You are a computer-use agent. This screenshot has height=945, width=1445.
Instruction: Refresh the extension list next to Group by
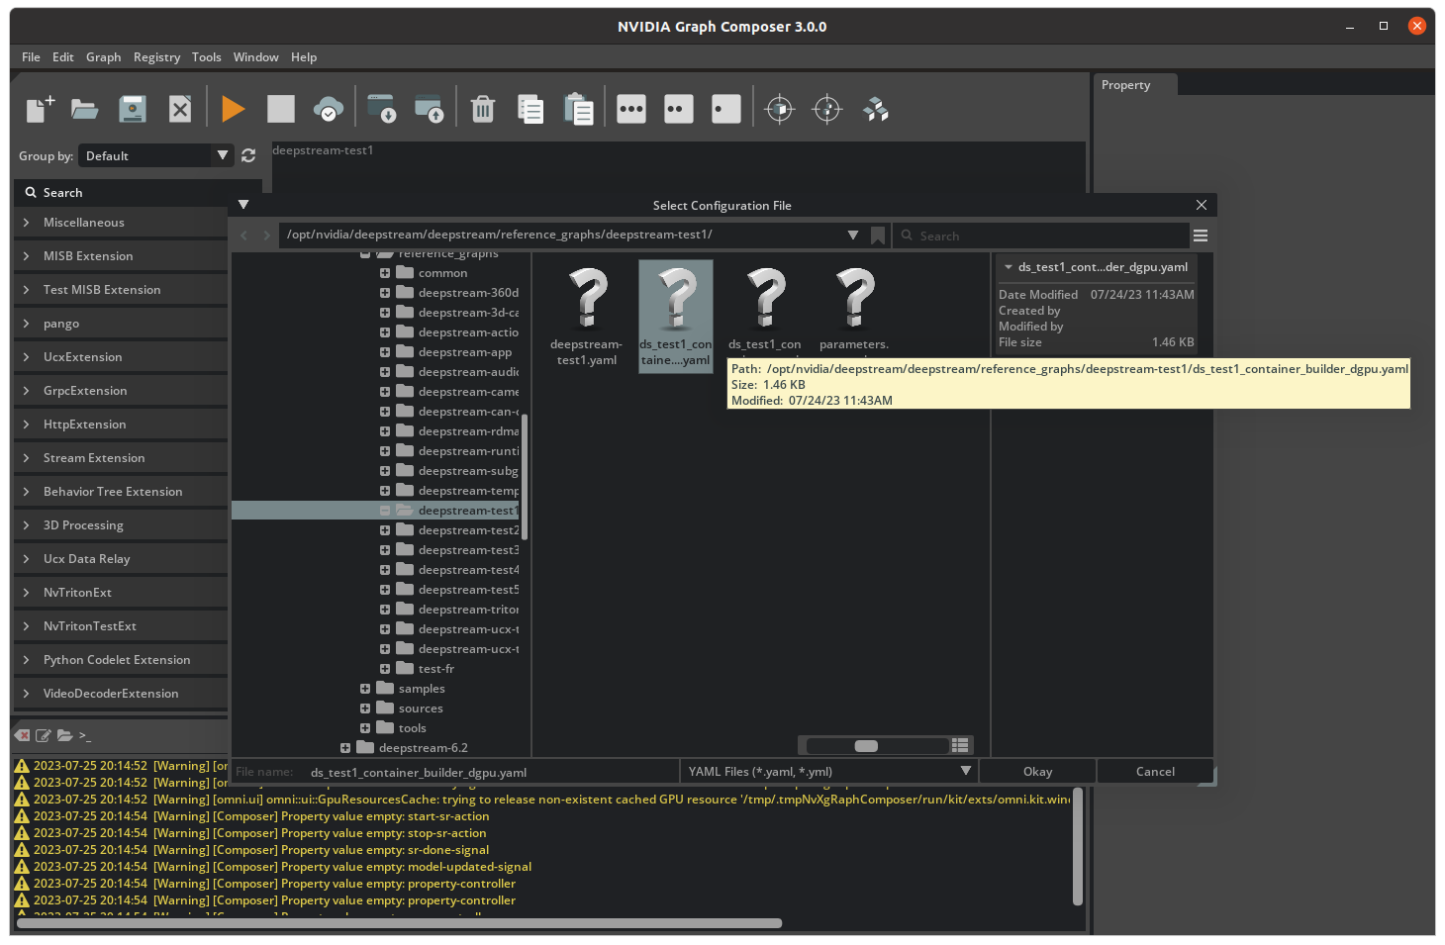point(248,155)
